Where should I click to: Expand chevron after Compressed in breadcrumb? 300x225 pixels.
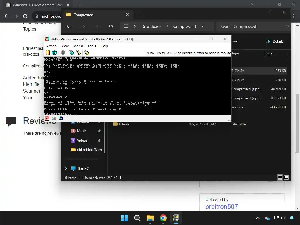(202, 26)
